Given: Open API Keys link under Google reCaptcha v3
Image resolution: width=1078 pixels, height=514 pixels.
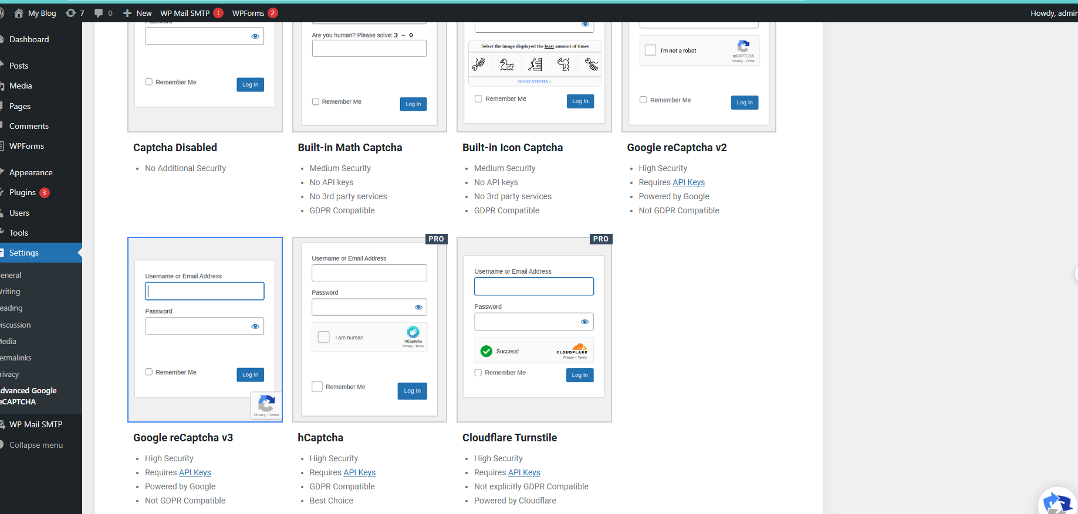Looking at the screenshot, I should point(195,472).
